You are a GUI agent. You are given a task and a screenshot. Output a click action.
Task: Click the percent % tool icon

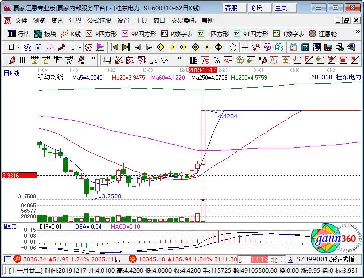click(x=217, y=60)
